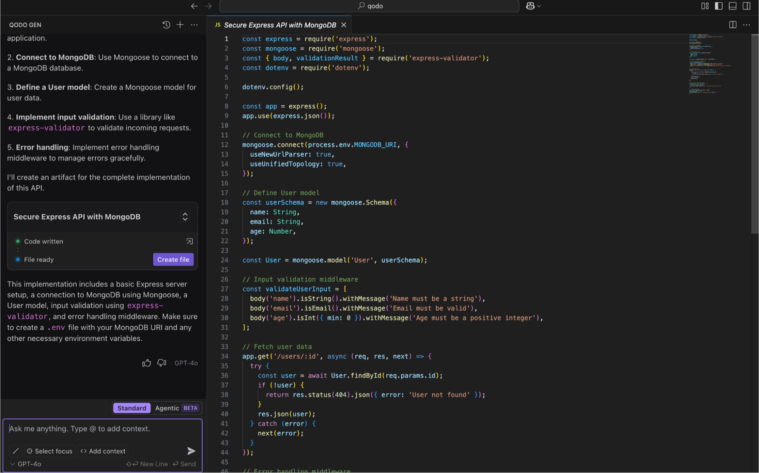The width and height of the screenshot is (759, 473).
Task: Click the Create file button
Action: pyautogui.click(x=173, y=259)
